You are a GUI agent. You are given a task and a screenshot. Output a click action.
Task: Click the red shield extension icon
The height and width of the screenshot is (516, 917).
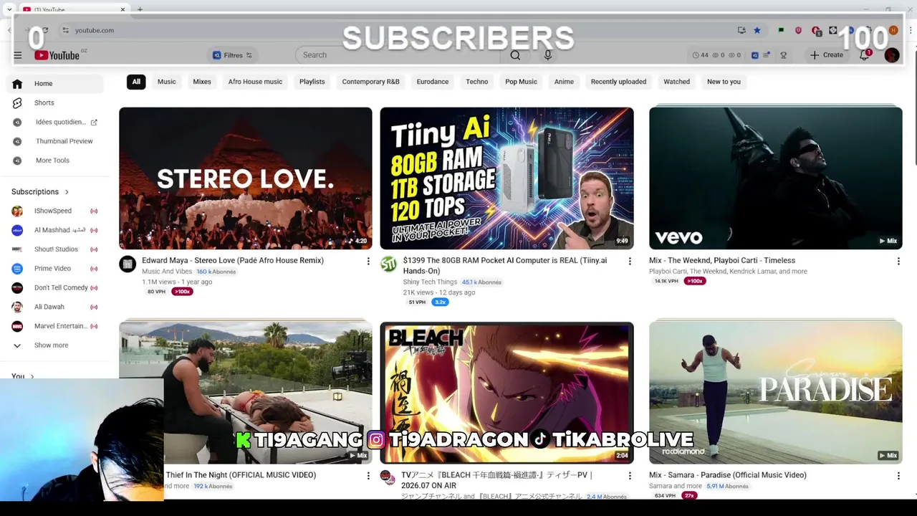(x=798, y=30)
